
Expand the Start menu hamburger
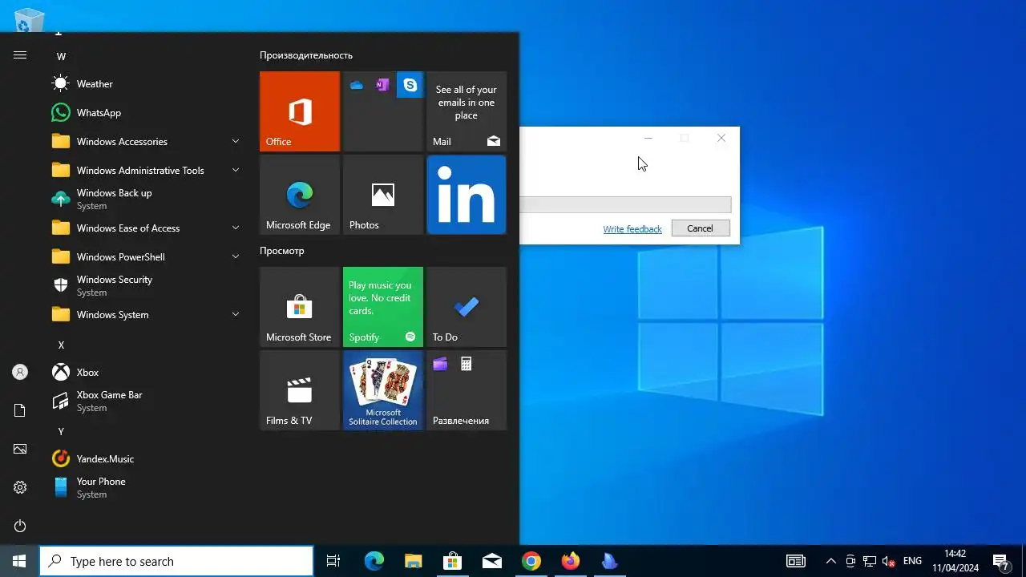[x=20, y=54]
